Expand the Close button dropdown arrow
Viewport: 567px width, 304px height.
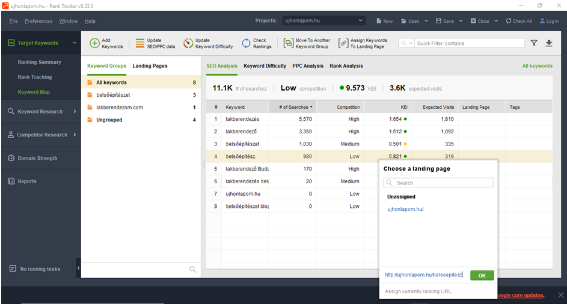click(x=496, y=21)
